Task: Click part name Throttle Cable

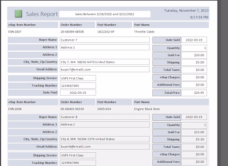Action: click(x=144, y=32)
